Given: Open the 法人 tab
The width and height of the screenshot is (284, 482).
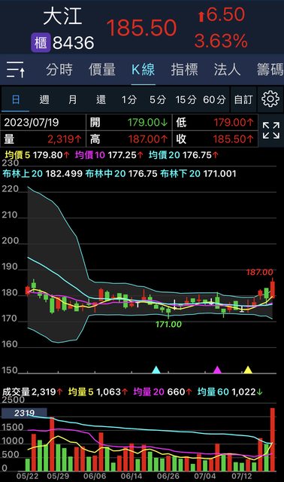Looking at the screenshot, I should pos(227,69).
